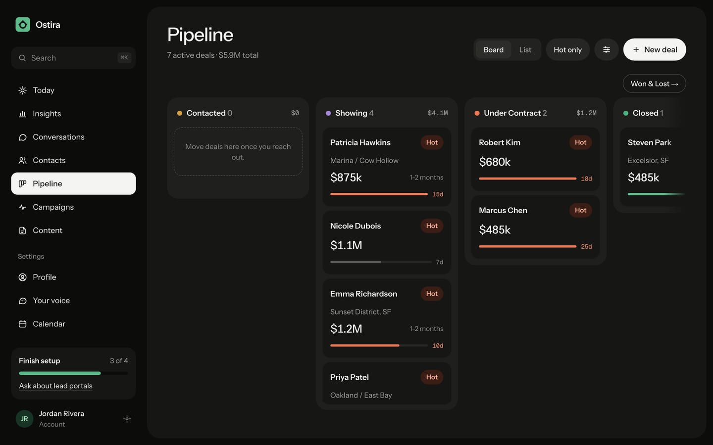The width and height of the screenshot is (713, 445).
Task: Click the Insights bar chart icon
Action: pos(22,114)
